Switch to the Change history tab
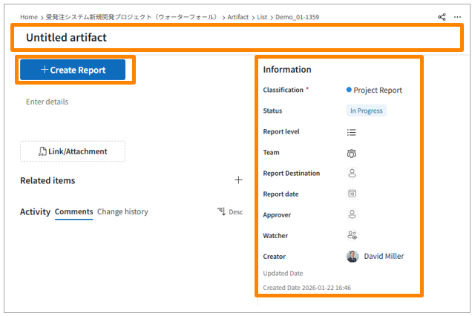Viewport: 472px width, 316px height. click(x=122, y=212)
